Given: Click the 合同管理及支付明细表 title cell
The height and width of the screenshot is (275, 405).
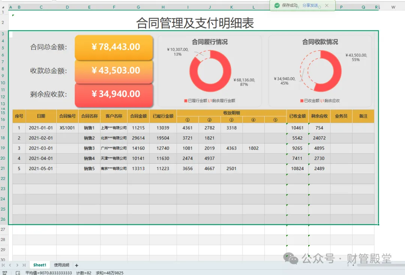Looking at the screenshot, I should [x=195, y=23].
